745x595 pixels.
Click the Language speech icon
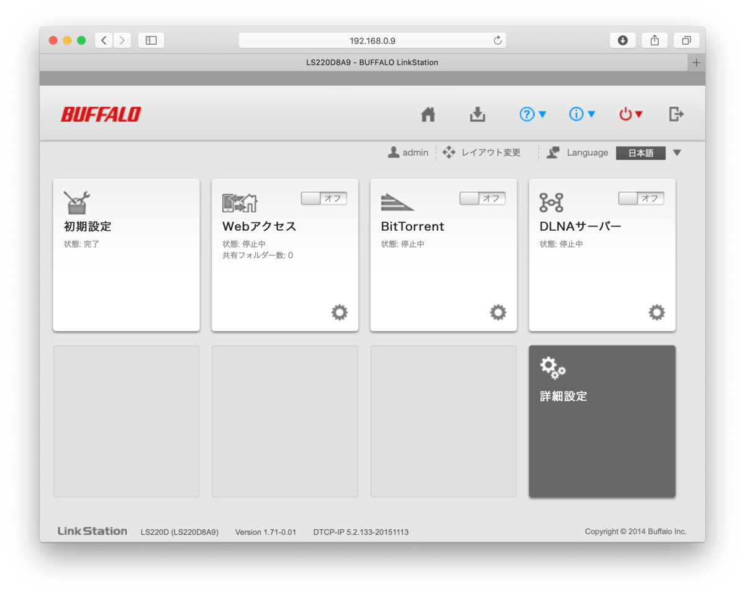553,153
